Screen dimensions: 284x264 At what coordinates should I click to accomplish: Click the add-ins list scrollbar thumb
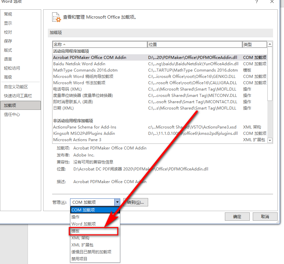[270, 74]
